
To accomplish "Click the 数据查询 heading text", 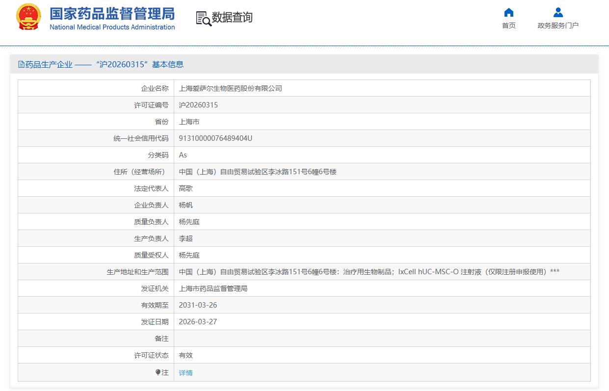I will pos(232,18).
